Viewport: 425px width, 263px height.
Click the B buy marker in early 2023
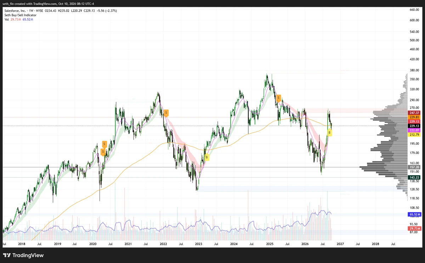207,158
